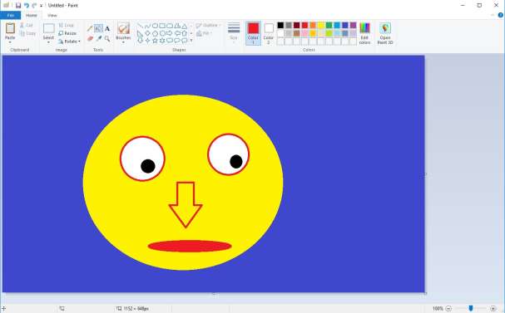Activate the Color 2 background selector
The height and width of the screenshot is (313, 505).
(x=269, y=33)
